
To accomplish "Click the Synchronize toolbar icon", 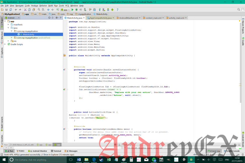I will click(10, 10).
